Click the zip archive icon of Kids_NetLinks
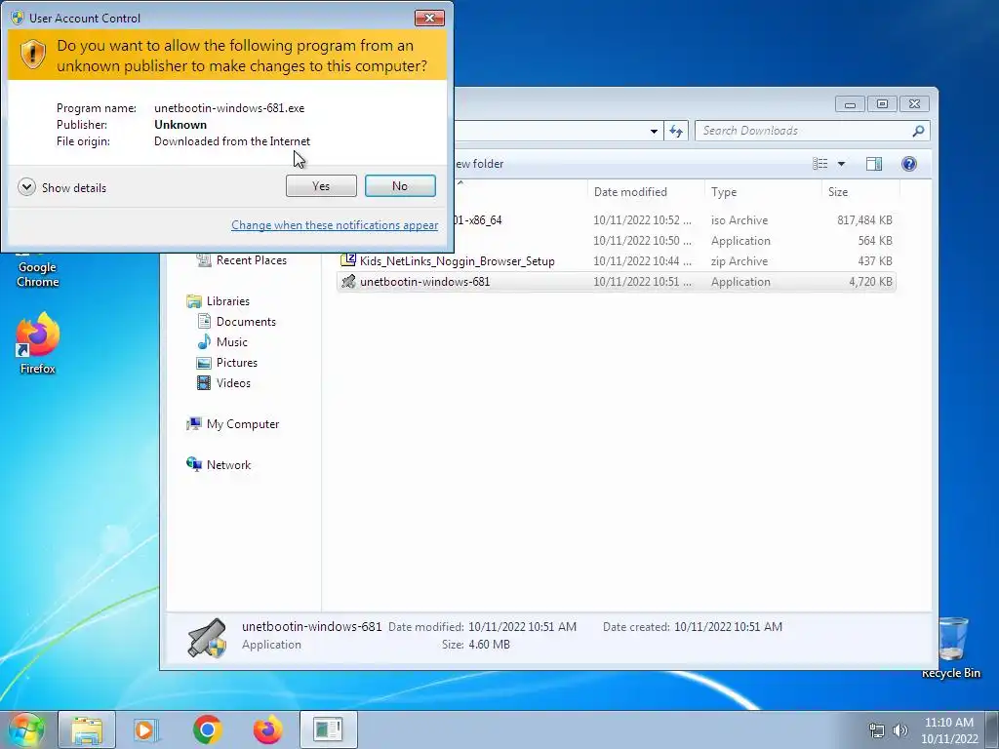Screen dimensions: 999x749 (348, 259)
